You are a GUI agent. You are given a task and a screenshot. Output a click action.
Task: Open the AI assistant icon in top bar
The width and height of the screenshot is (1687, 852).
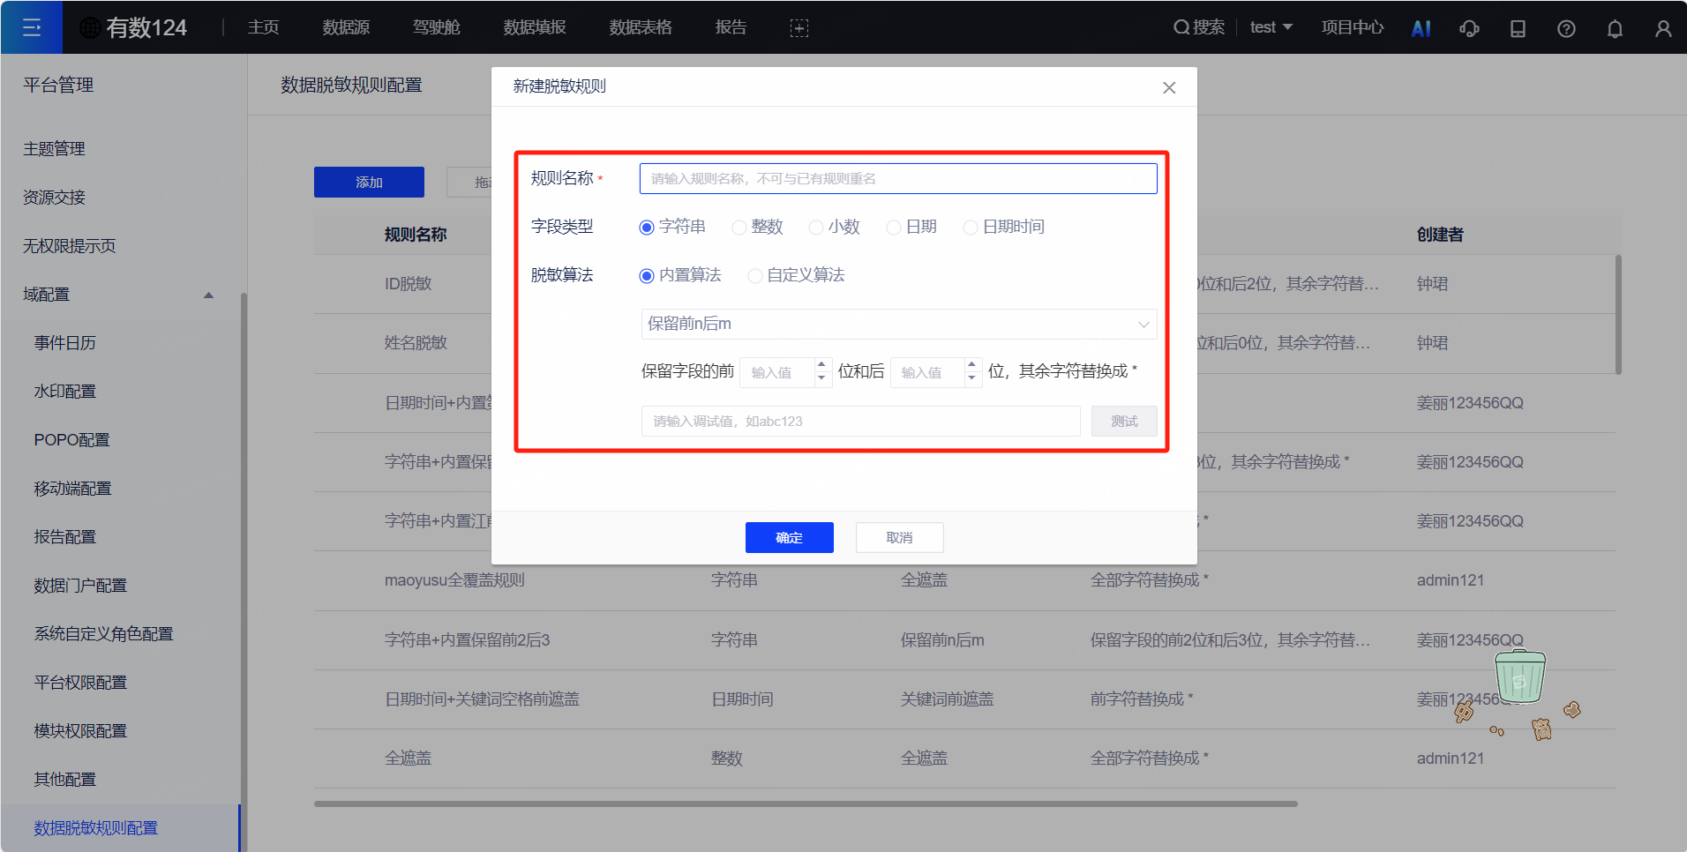(x=1421, y=27)
